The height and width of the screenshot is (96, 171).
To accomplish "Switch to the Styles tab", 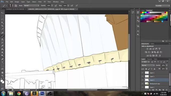I will (152, 44).
